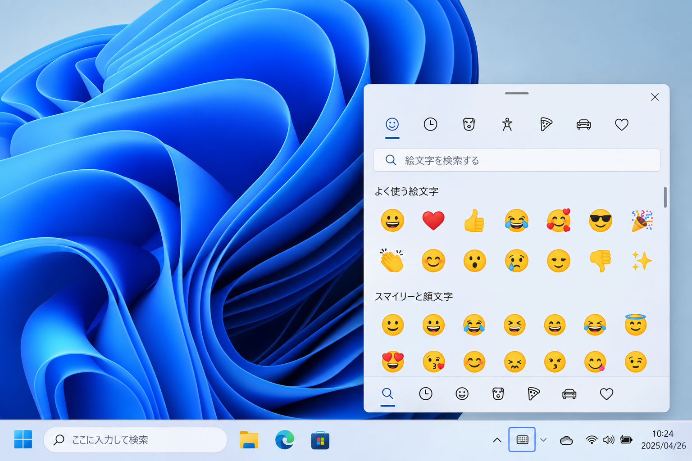Click the スマイリーと顔文字 section heading

coord(414,296)
